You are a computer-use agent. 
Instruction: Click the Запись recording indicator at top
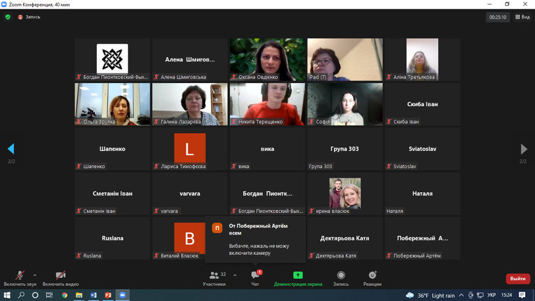tap(29, 17)
